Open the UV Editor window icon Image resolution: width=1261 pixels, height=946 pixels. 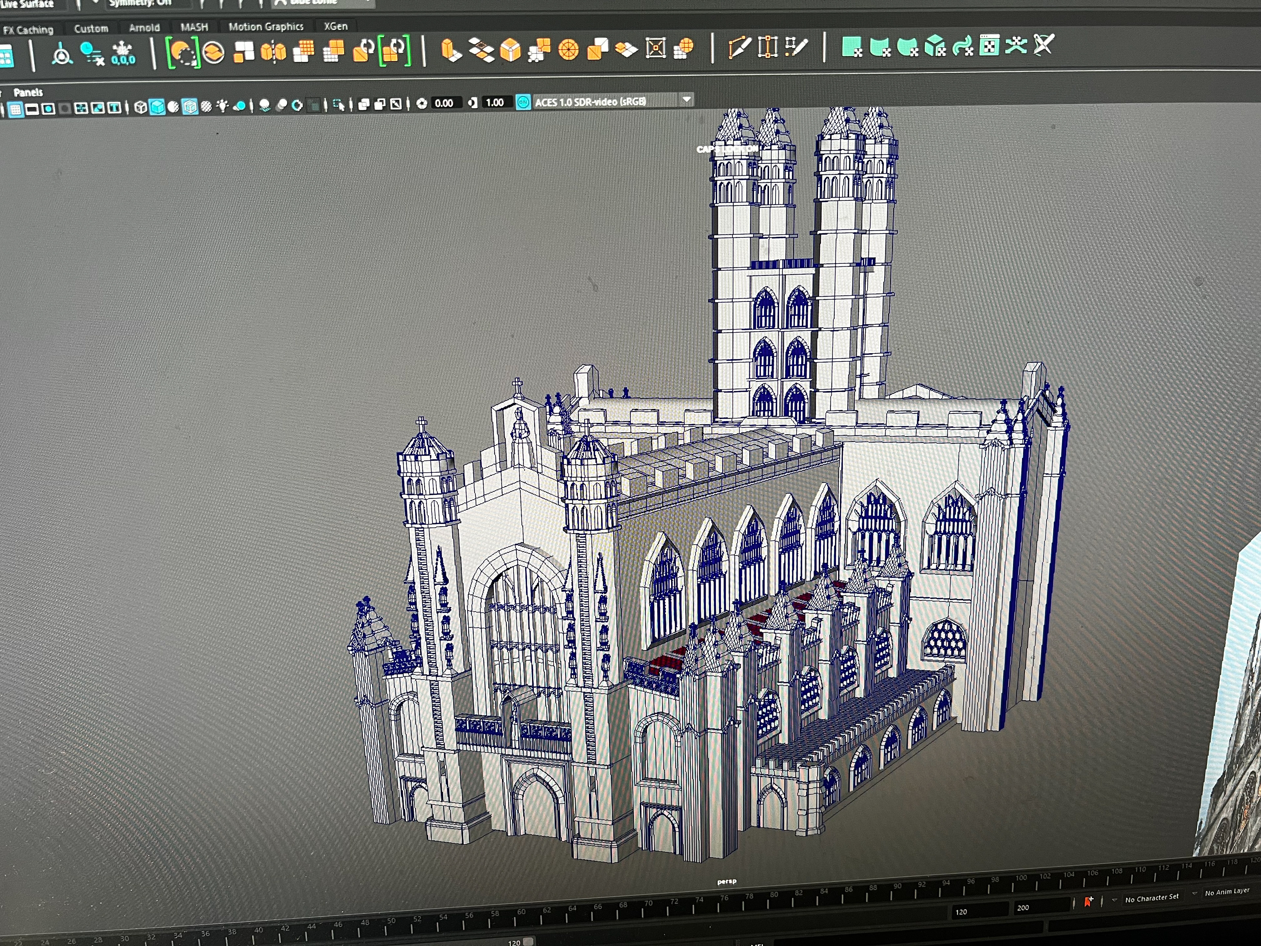[990, 45]
